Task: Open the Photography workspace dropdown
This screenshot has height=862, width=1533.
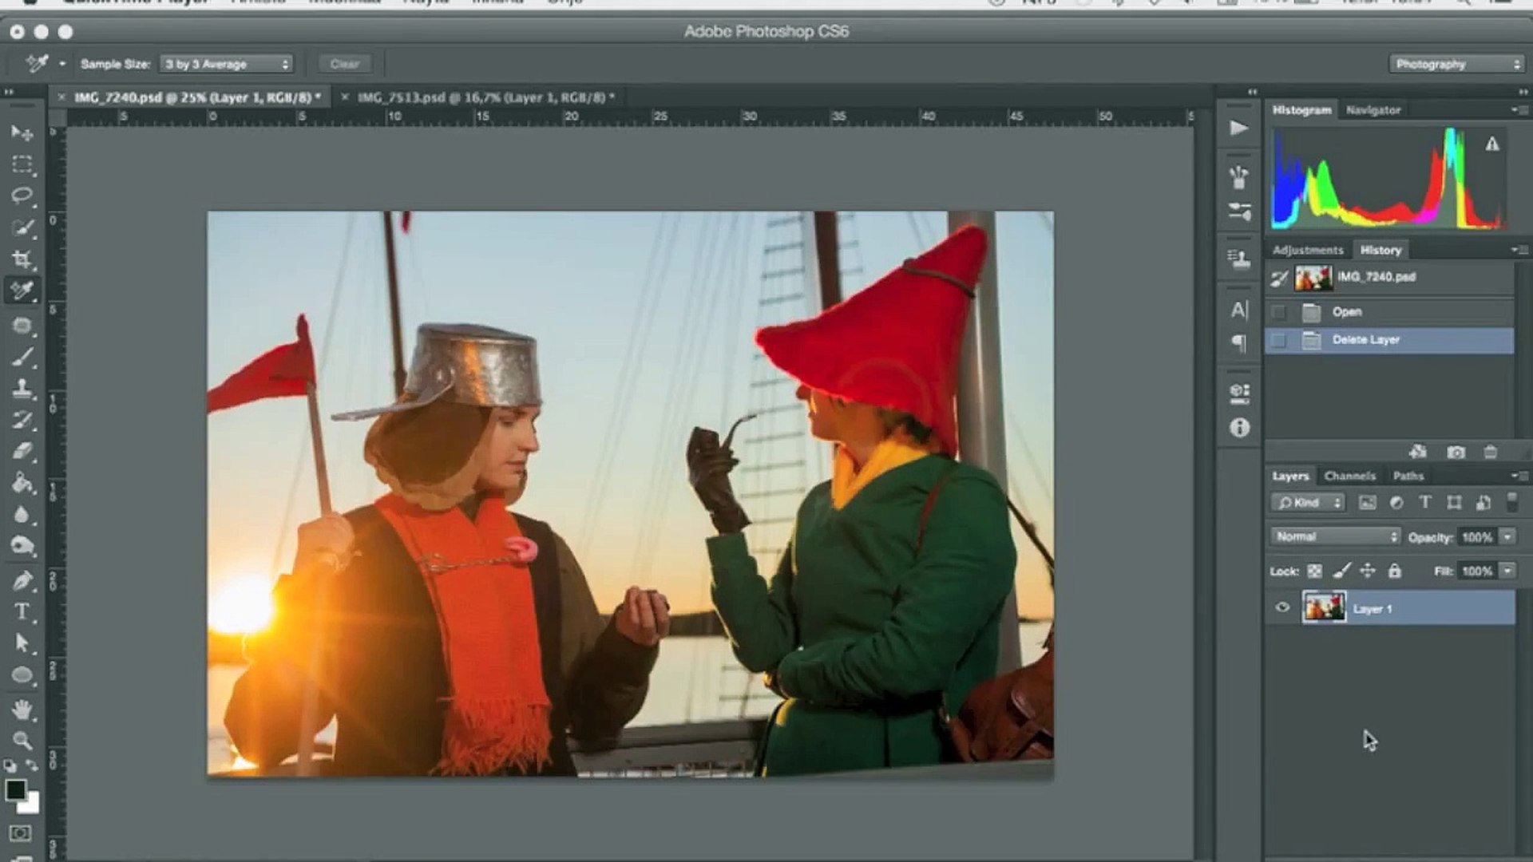Action: [1456, 64]
